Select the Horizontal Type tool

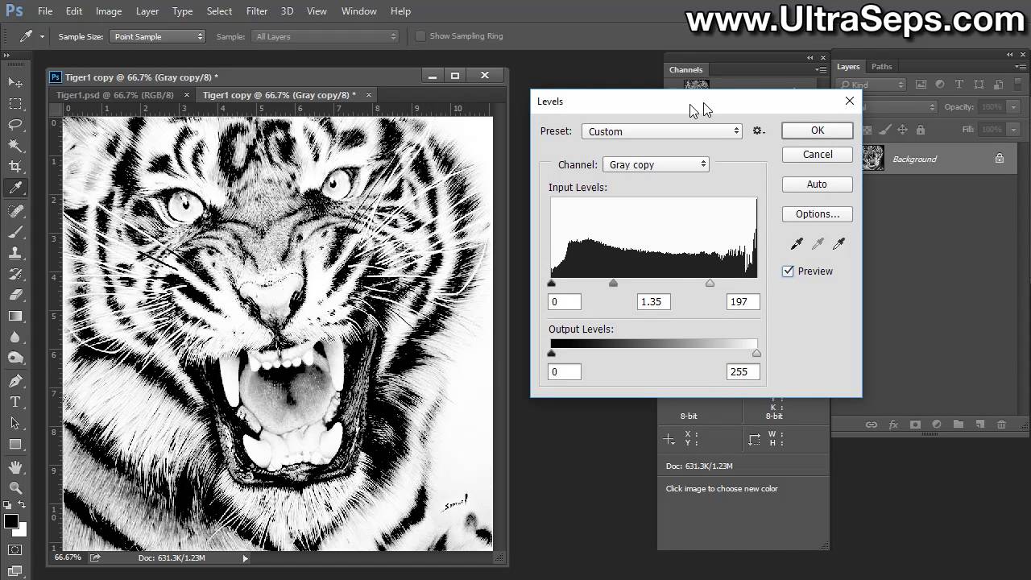pyautogui.click(x=15, y=401)
